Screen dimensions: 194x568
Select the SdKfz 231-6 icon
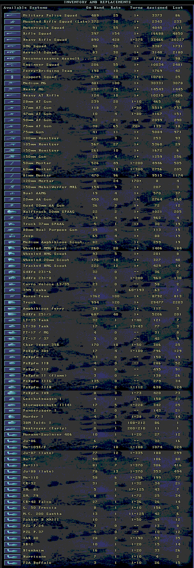(x=12, y=272)
